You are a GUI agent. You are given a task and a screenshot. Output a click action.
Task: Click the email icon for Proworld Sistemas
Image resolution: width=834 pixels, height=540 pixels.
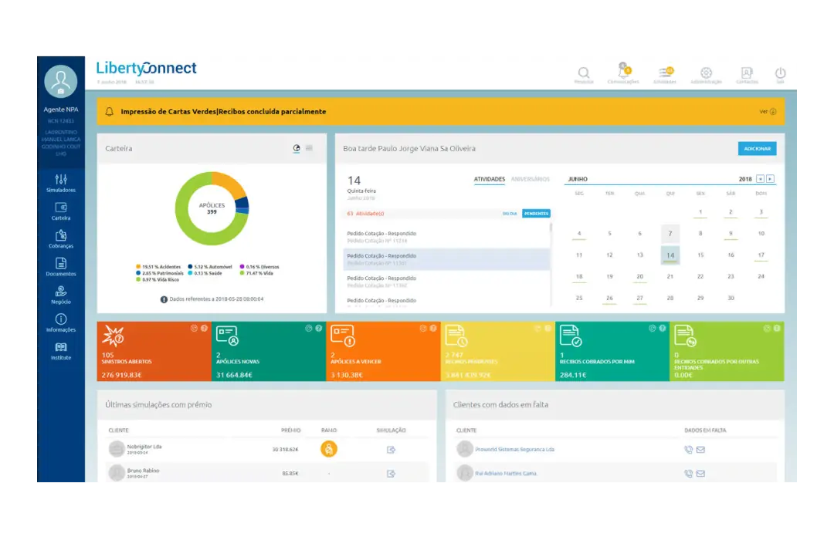700,449
